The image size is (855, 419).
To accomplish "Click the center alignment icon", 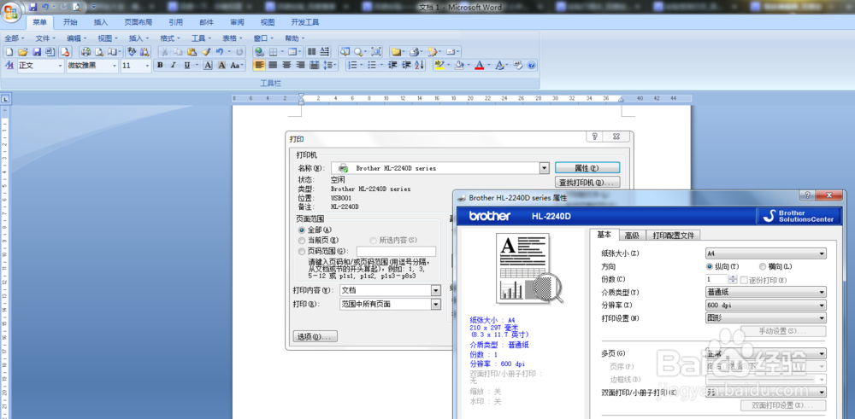I will pyautogui.click(x=286, y=66).
